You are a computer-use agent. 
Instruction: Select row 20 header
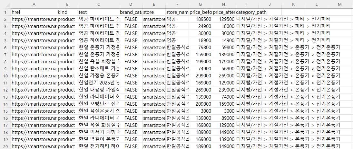5,146
